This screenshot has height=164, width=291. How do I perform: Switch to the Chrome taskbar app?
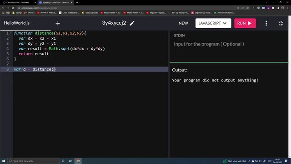pyautogui.click(x=78, y=161)
